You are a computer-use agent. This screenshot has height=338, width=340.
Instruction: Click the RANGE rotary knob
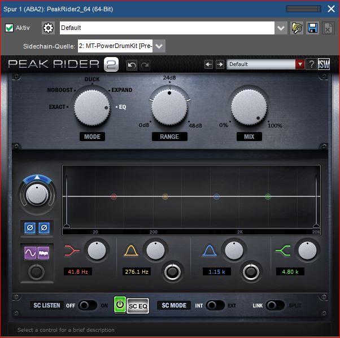[169, 107]
